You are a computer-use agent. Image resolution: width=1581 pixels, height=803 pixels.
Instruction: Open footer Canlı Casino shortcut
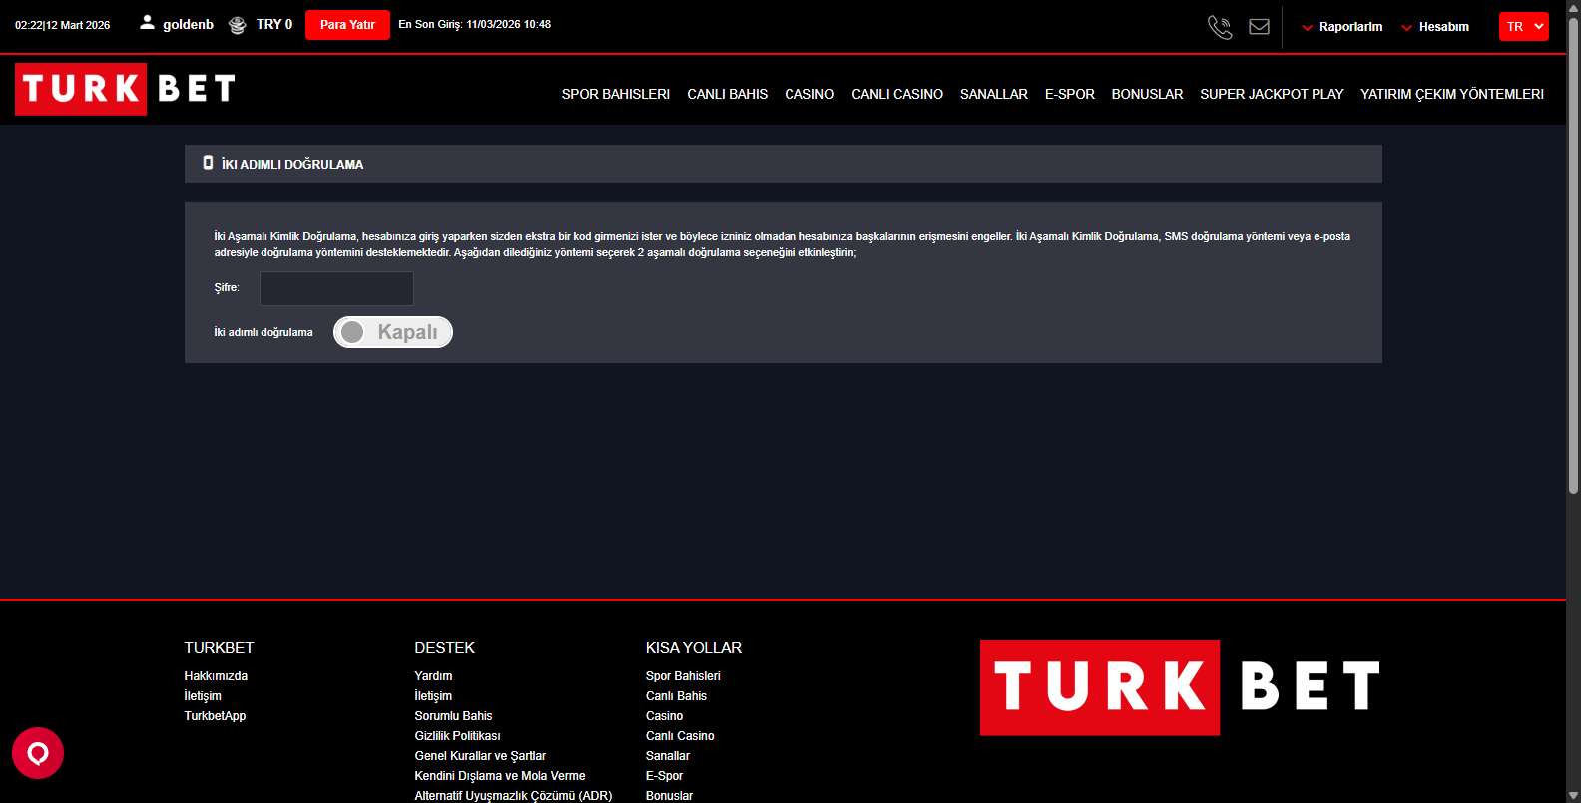click(x=680, y=736)
